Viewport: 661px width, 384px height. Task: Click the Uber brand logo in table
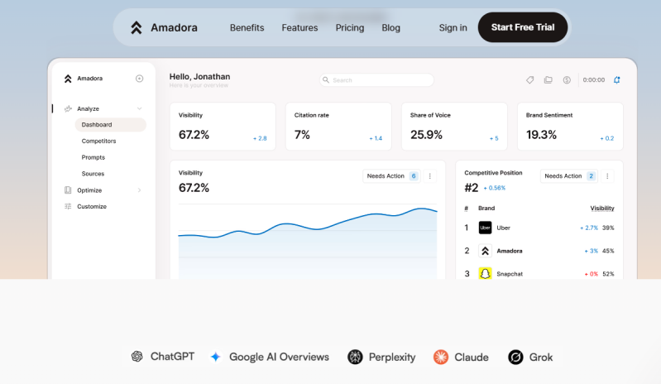[x=485, y=228]
